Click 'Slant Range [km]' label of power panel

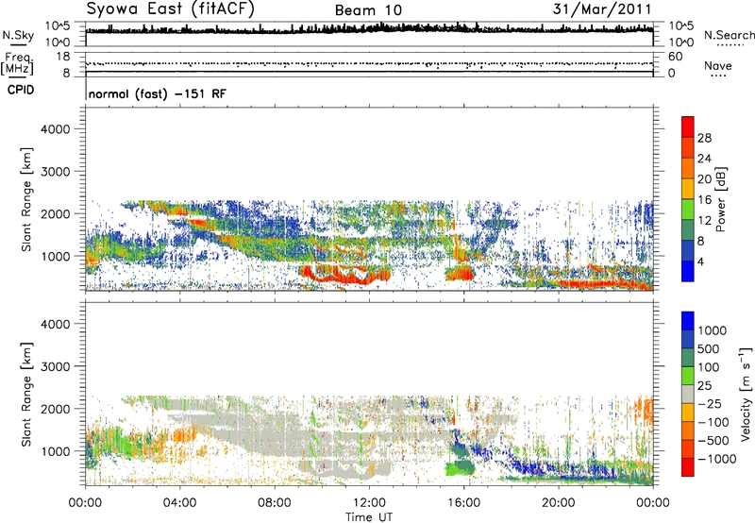pyautogui.click(x=26, y=199)
